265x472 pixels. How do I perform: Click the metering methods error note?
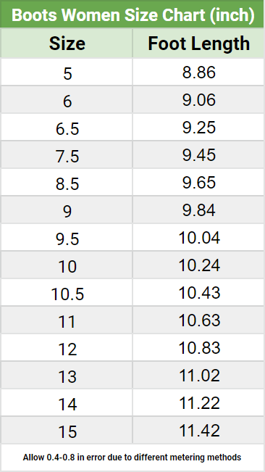click(x=132, y=457)
